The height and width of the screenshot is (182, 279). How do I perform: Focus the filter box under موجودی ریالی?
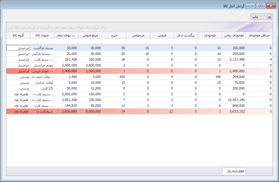click(234, 41)
